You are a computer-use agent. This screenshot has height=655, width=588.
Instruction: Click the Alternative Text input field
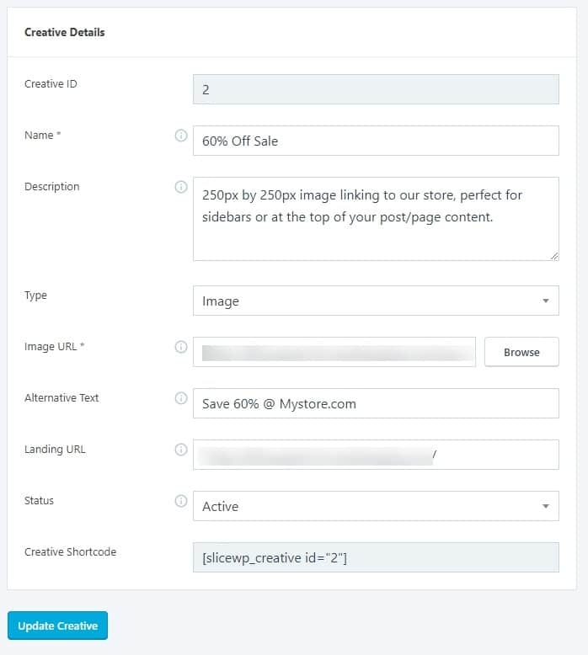click(x=376, y=403)
